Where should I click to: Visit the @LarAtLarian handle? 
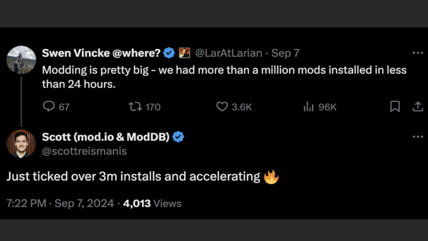point(228,53)
